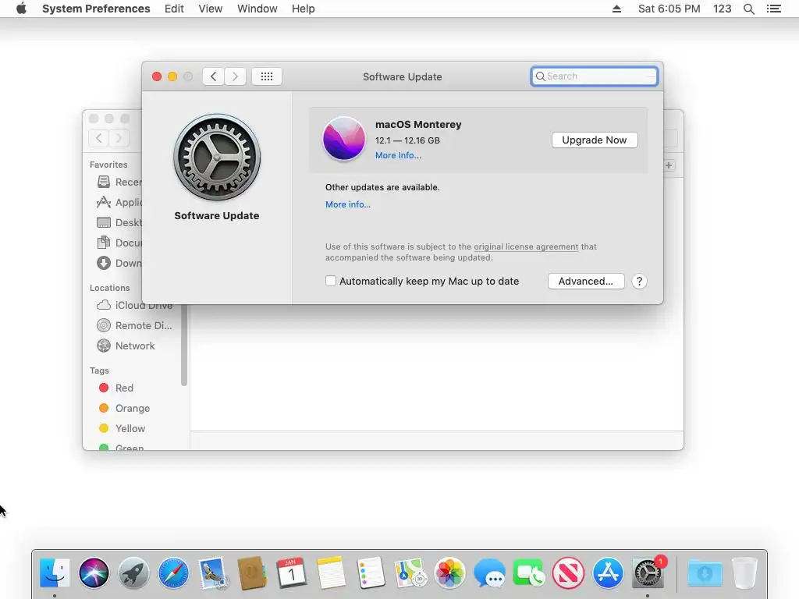The width and height of the screenshot is (799, 599).
Task: Launch Siri from the Dock
Action: pyautogui.click(x=94, y=573)
